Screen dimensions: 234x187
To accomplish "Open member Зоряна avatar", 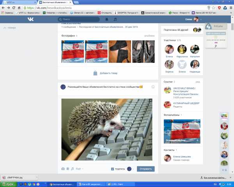I will (x=169, y=64).
